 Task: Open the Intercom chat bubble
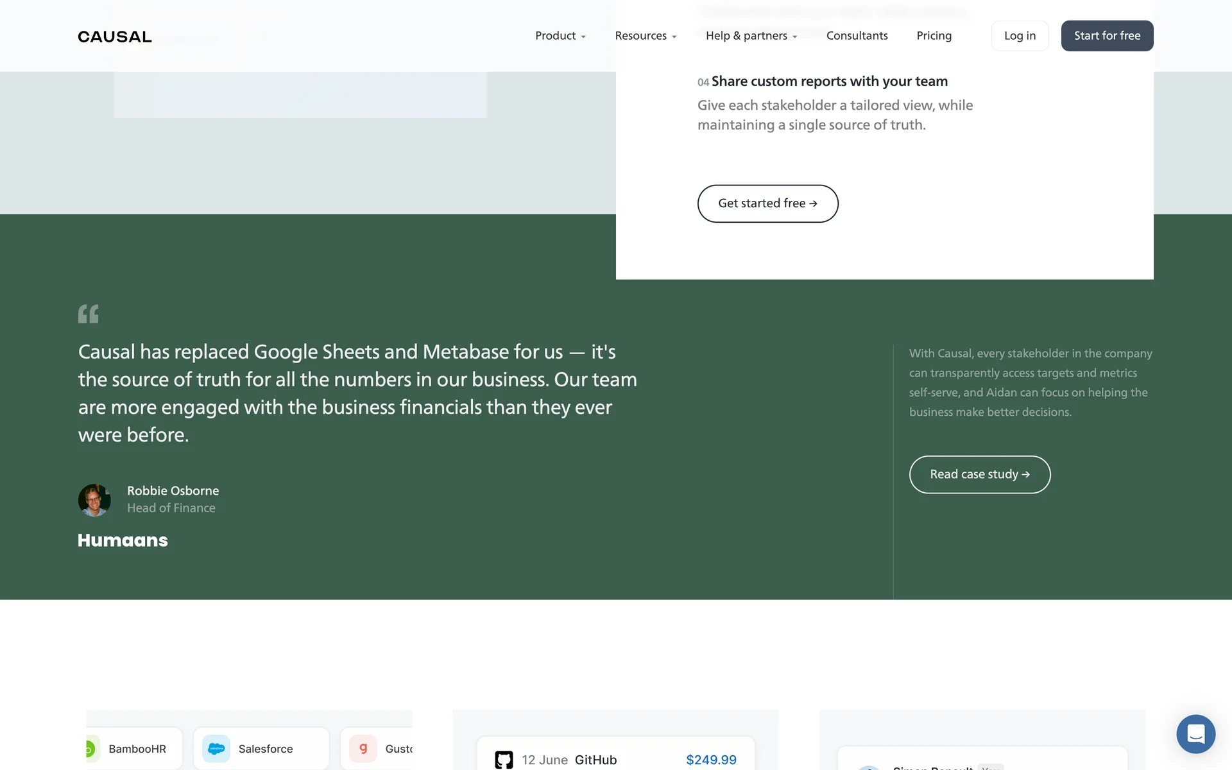(x=1195, y=733)
